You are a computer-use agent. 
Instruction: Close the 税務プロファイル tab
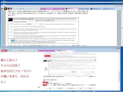tap(72, 51)
